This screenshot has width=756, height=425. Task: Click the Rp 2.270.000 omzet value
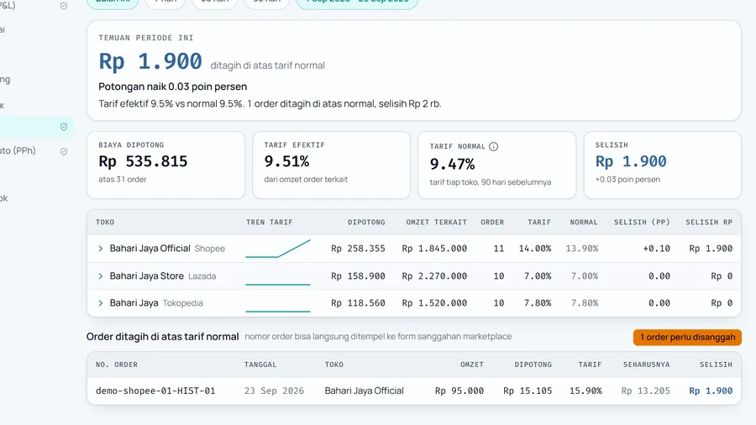pos(434,276)
